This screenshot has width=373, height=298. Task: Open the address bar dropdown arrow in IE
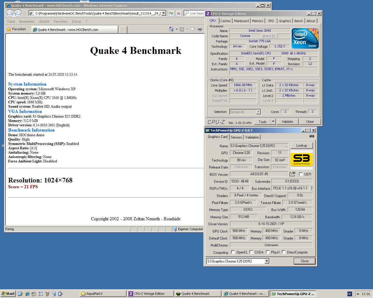164,13
